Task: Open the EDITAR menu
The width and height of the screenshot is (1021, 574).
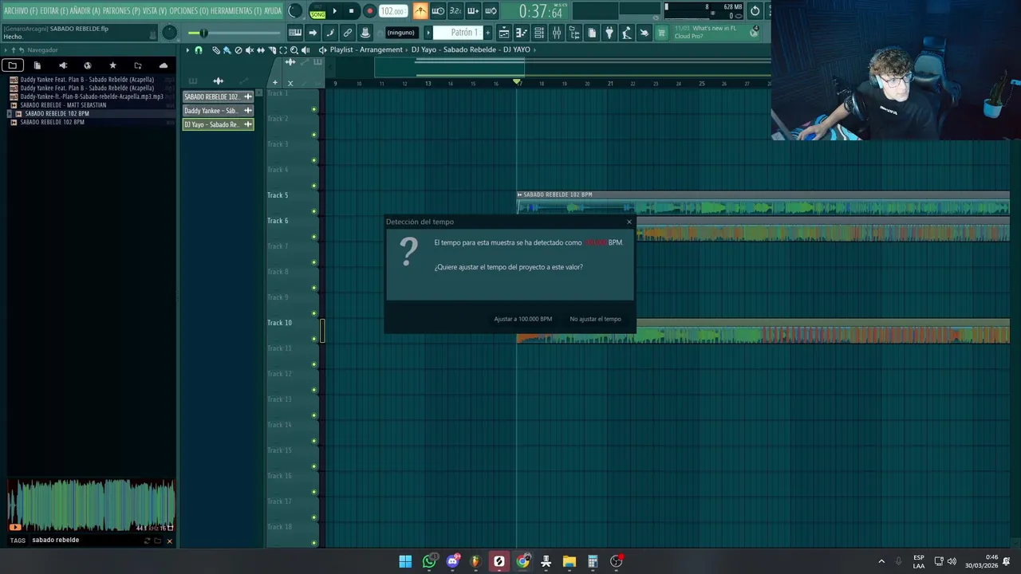Action: 53,11
